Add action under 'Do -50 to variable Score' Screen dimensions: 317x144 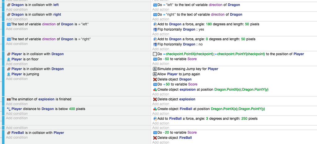pyautogui.click(x=161, y=64)
